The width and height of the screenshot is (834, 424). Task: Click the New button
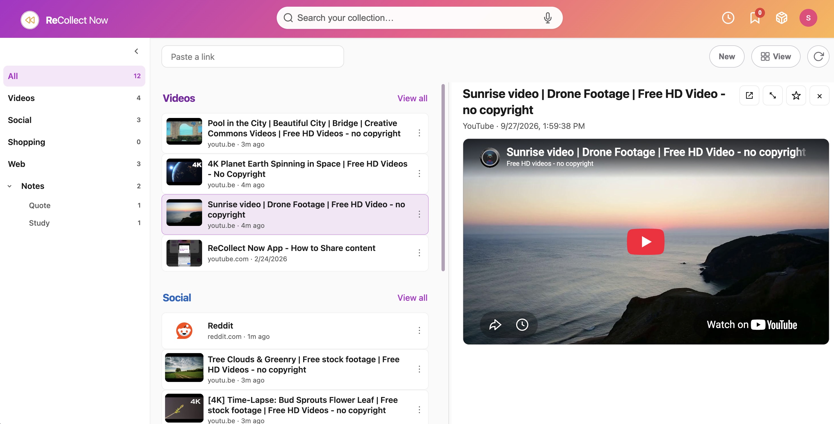tap(727, 57)
